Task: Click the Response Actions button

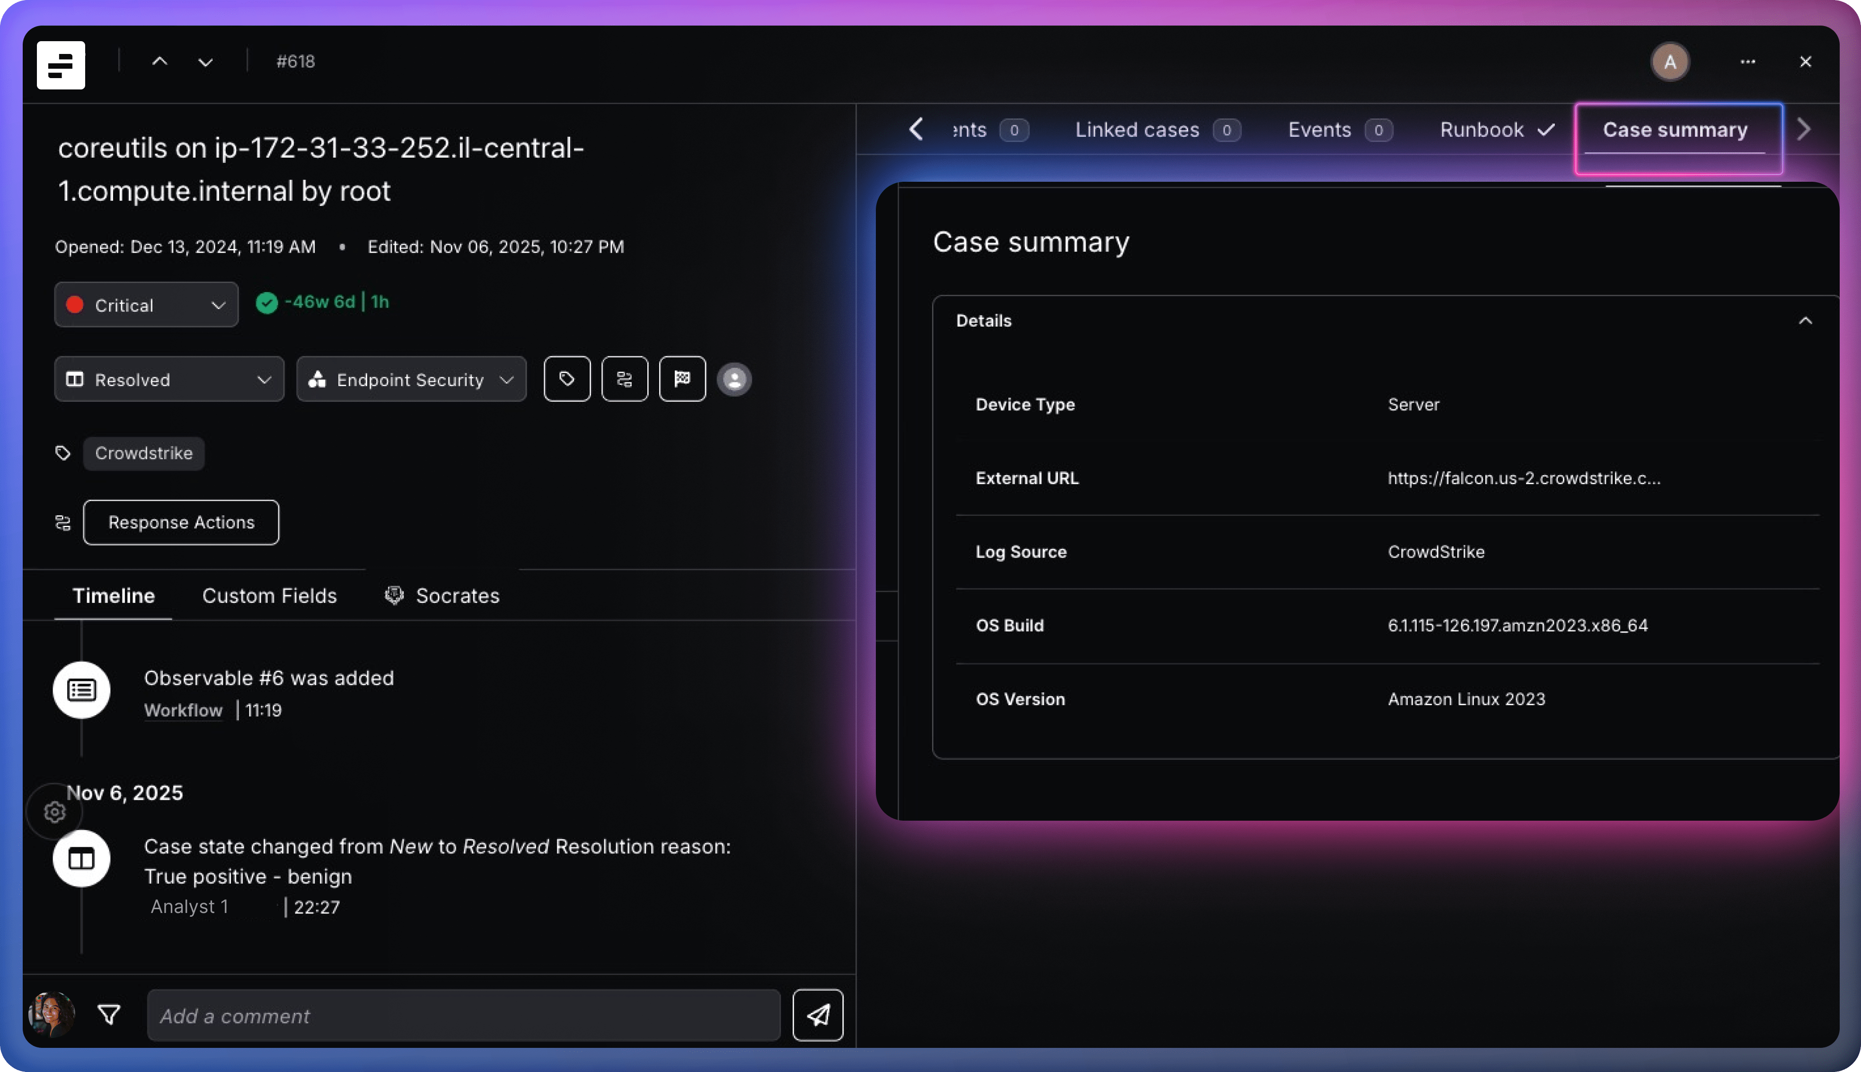Action: [181, 523]
